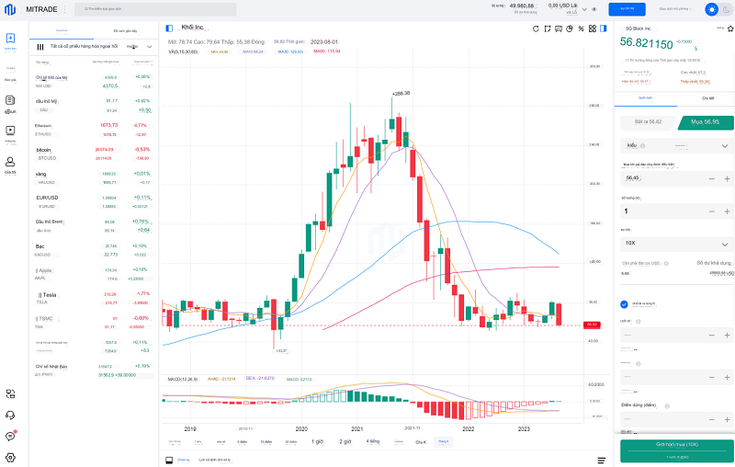Click the chart refresh icon
The width and height of the screenshot is (735, 467).
pyautogui.click(x=536, y=28)
